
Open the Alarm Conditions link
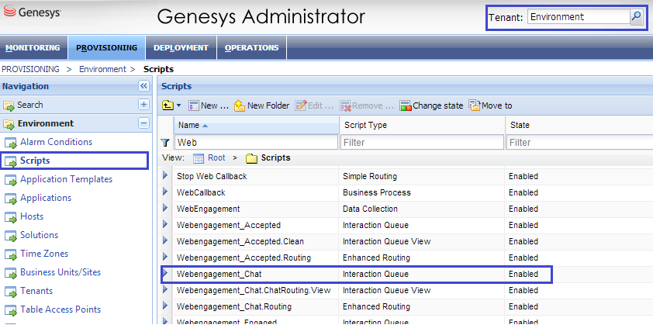coord(56,142)
